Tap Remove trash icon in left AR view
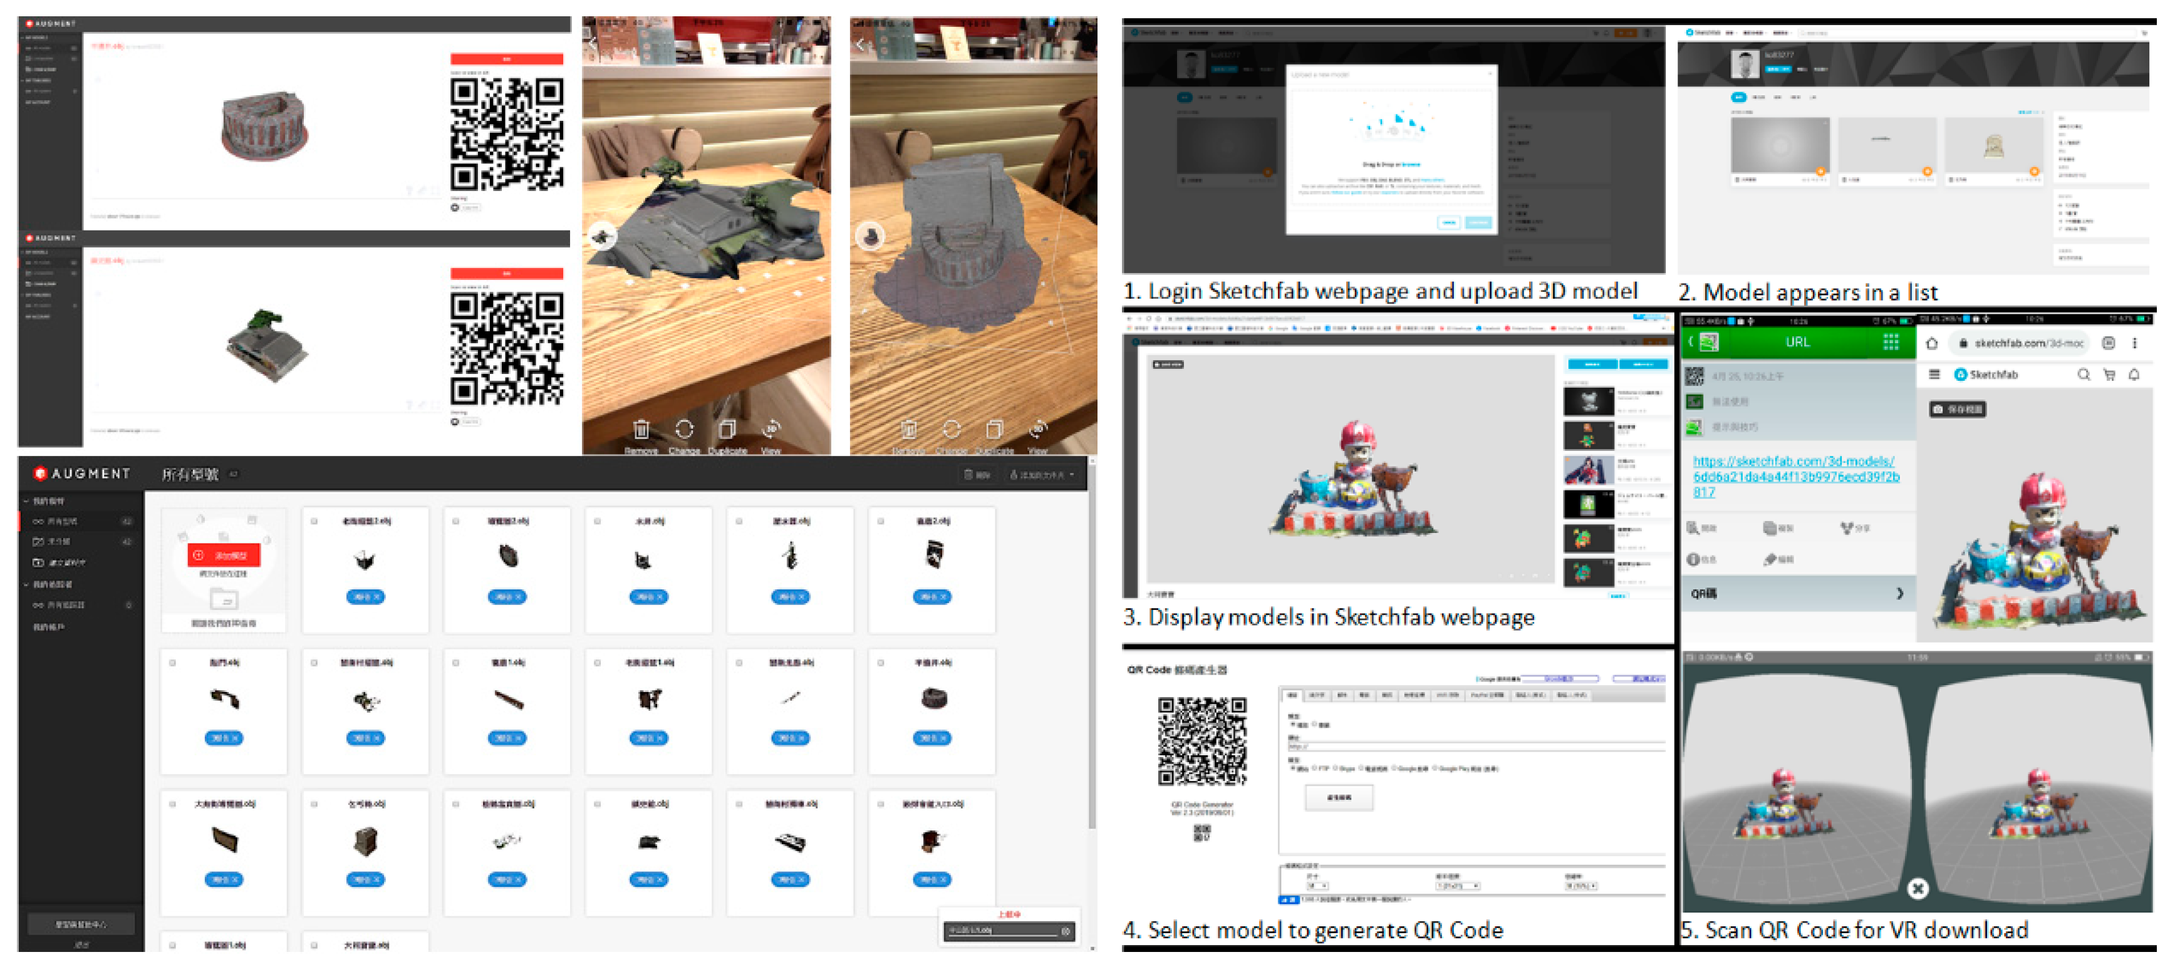 tap(641, 430)
